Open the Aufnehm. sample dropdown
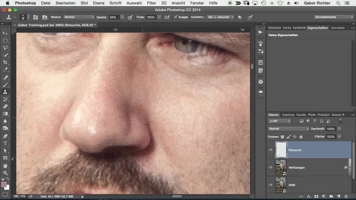 (x=221, y=17)
